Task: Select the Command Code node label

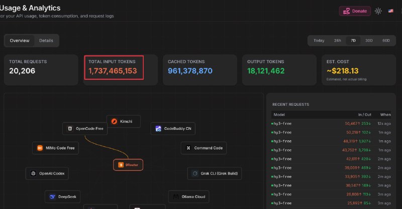Action: pyautogui.click(x=209, y=148)
